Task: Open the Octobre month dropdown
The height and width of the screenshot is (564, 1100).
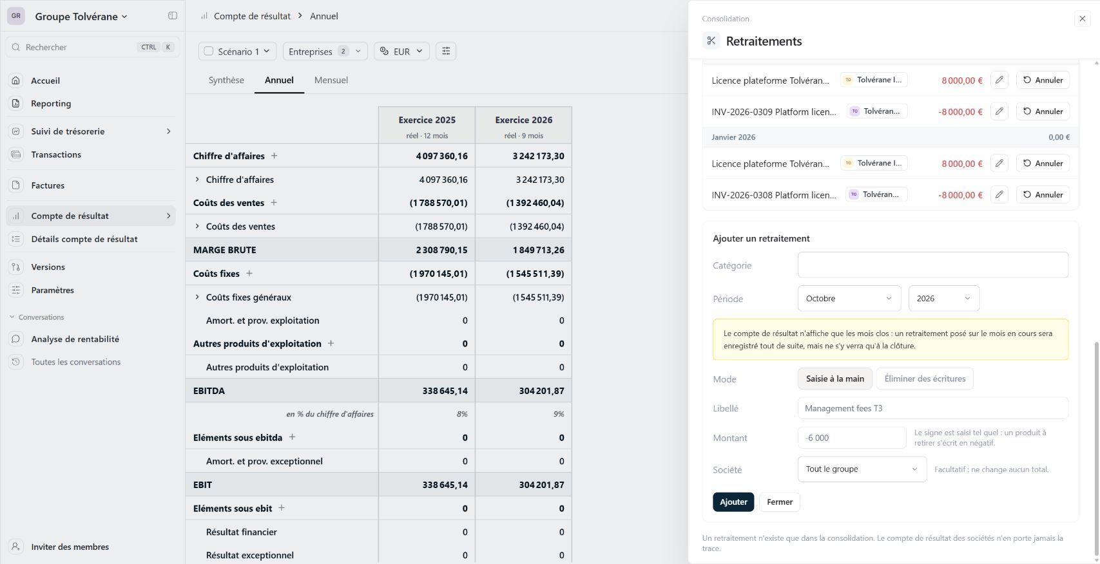Action: [x=849, y=299]
